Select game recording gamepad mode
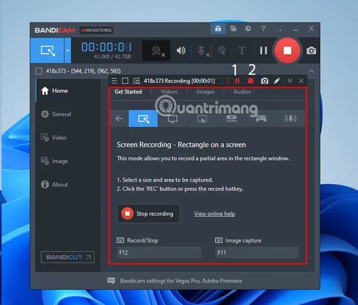The image size is (358, 305). click(261, 119)
